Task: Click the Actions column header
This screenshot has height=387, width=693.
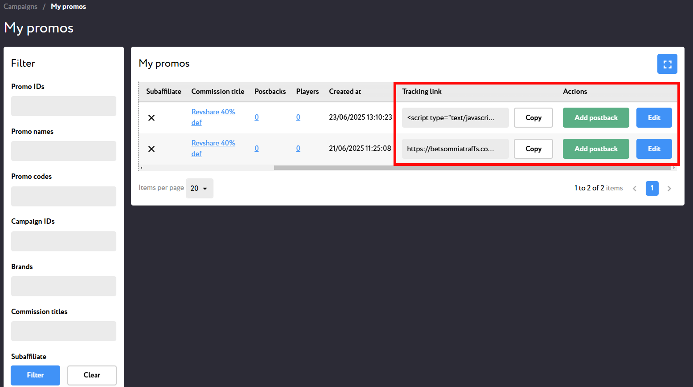Action: (x=575, y=91)
